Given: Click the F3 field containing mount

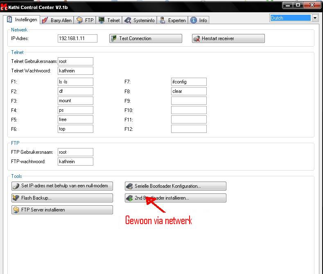Looking at the screenshot, I should 75,101.
